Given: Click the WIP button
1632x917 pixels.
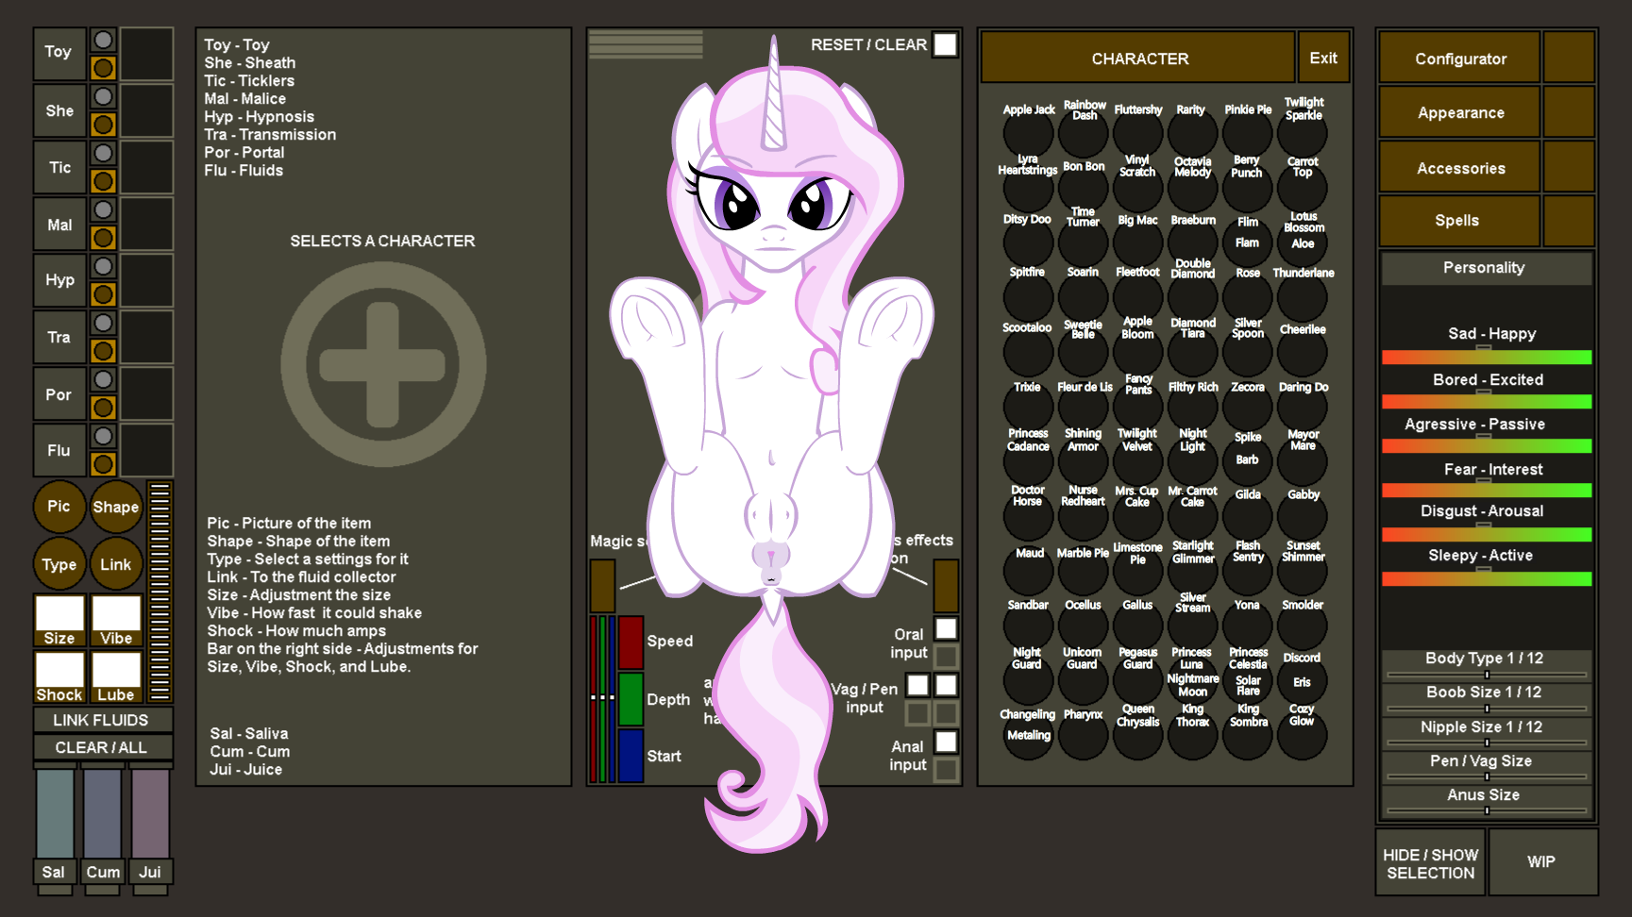Looking at the screenshot, I should [x=1542, y=862].
